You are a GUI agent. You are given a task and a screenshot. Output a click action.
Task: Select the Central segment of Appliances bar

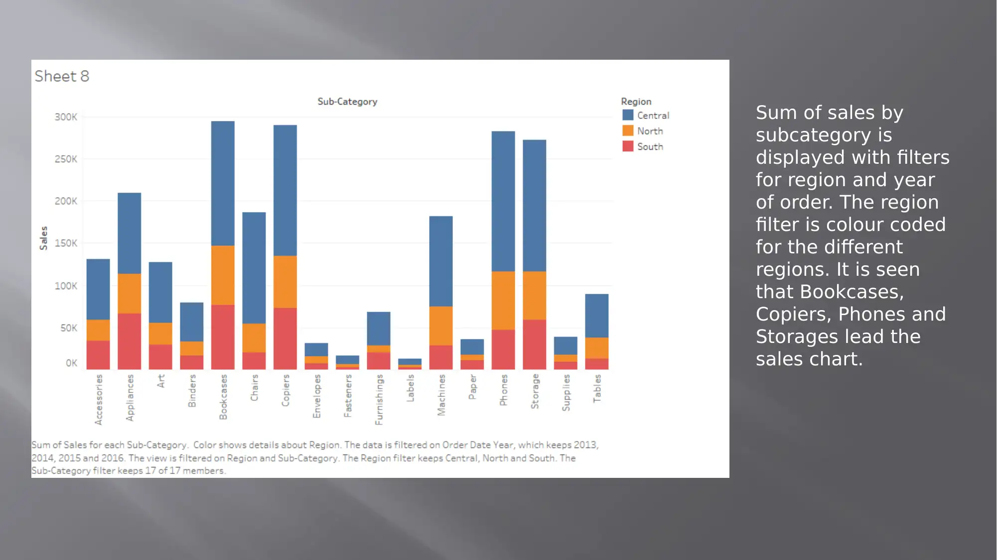pyautogui.click(x=130, y=233)
